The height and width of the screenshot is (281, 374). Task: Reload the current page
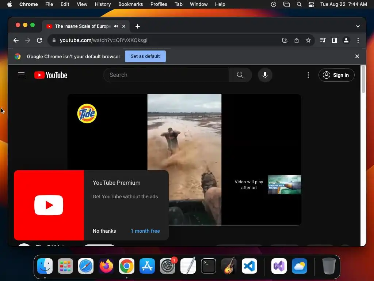pos(39,40)
